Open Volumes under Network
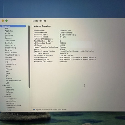 click(x=9, y=92)
